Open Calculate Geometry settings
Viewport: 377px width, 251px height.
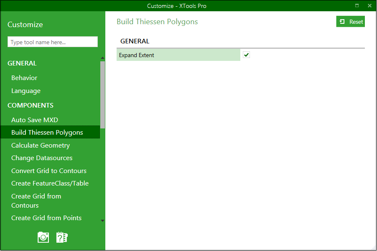click(x=41, y=145)
